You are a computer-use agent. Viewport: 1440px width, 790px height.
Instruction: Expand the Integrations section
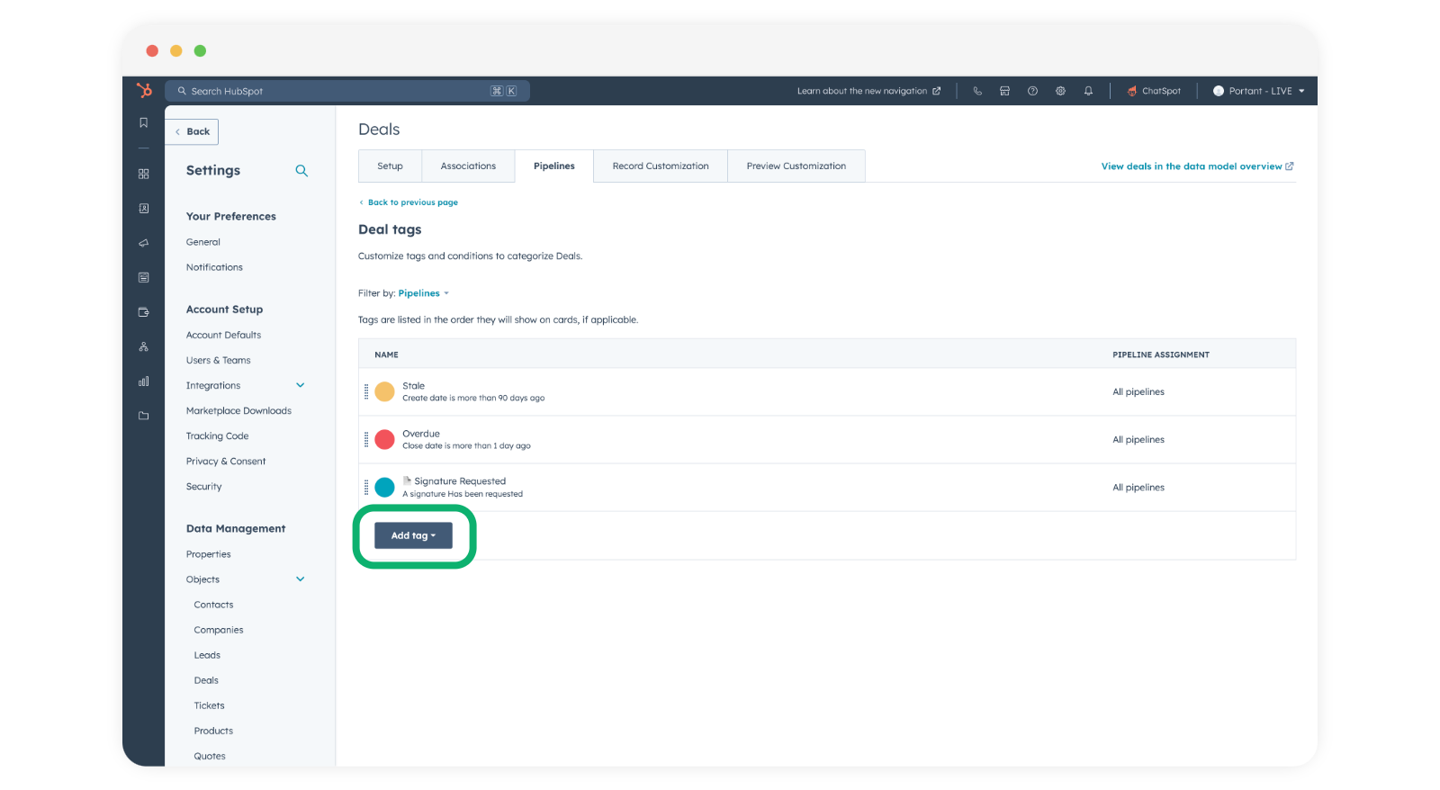301,385
